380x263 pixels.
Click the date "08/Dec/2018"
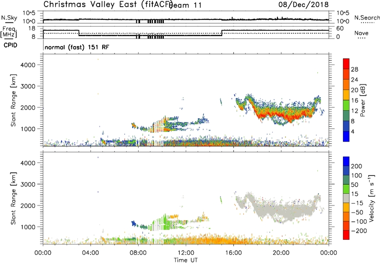point(304,5)
